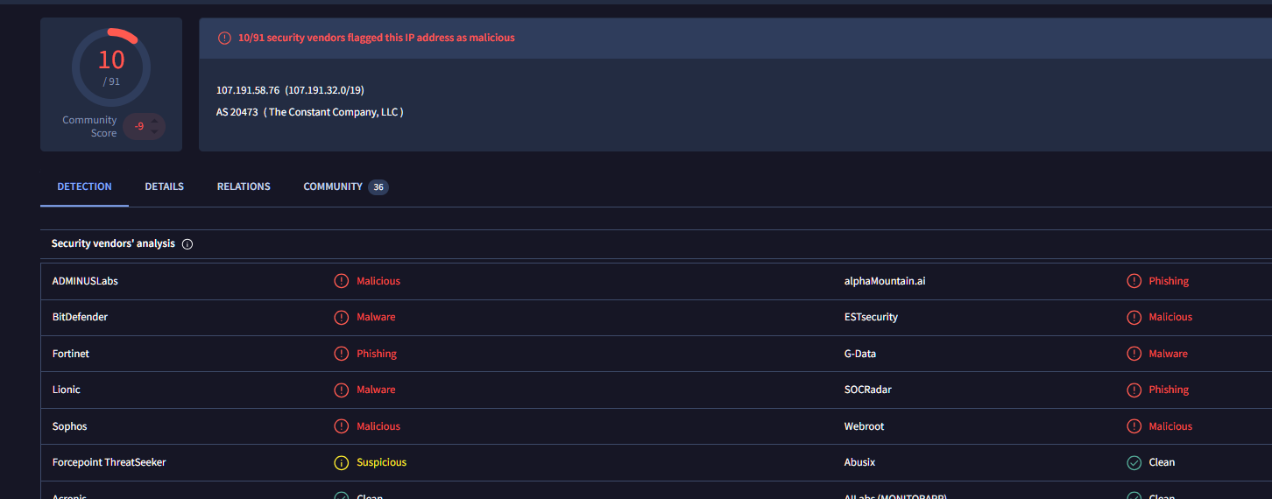Click the warning icon in SOCRadar row
1272x499 pixels.
(1134, 390)
